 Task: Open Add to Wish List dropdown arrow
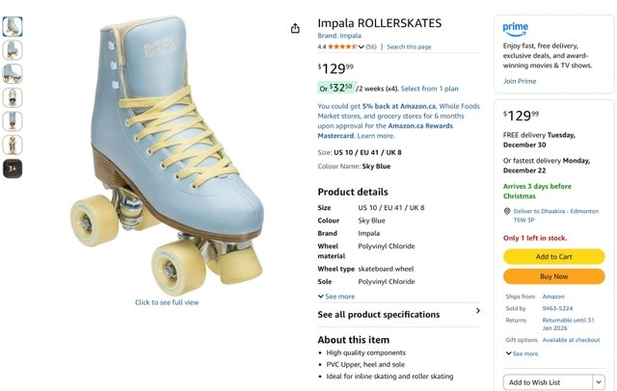pos(598,382)
